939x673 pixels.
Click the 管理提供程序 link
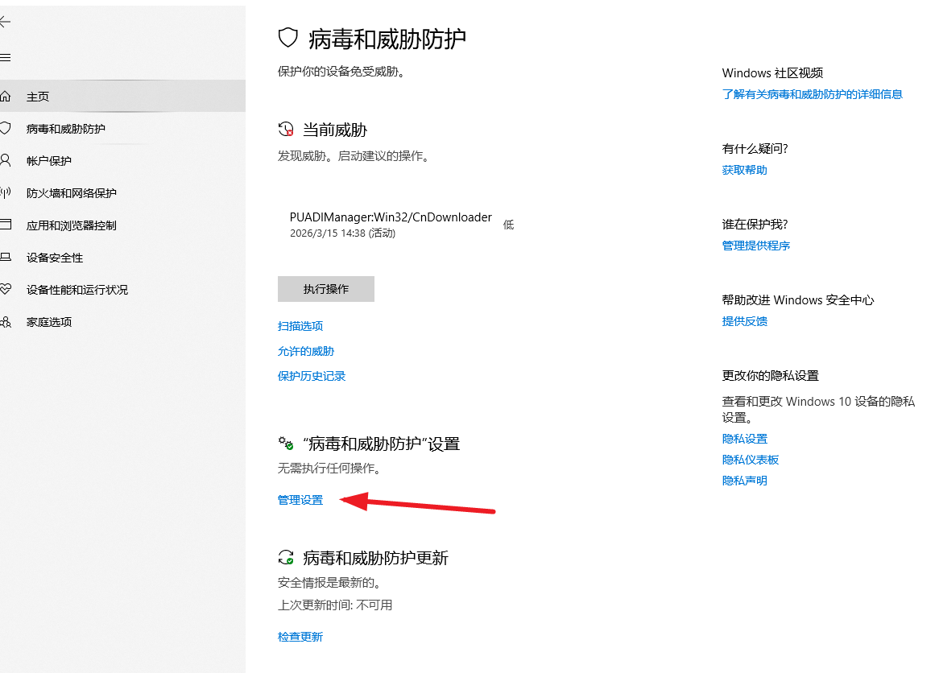pos(755,246)
